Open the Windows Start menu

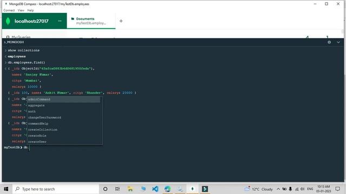pyautogui.click(x=6, y=189)
